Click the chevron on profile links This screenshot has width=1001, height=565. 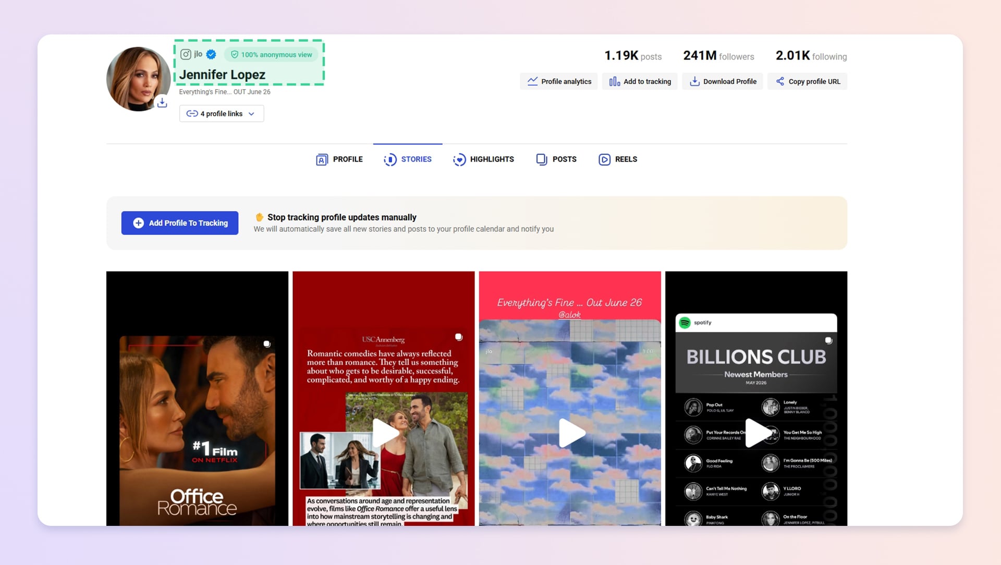point(251,114)
